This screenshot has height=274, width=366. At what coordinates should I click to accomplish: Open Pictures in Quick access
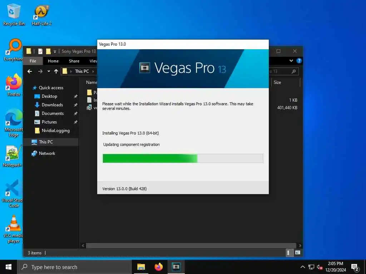coord(49,122)
